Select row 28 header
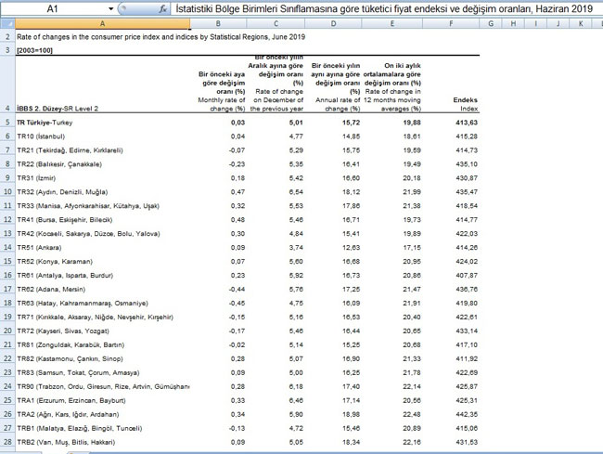This screenshot has height=454, width=603. pyautogui.click(x=7, y=442)
